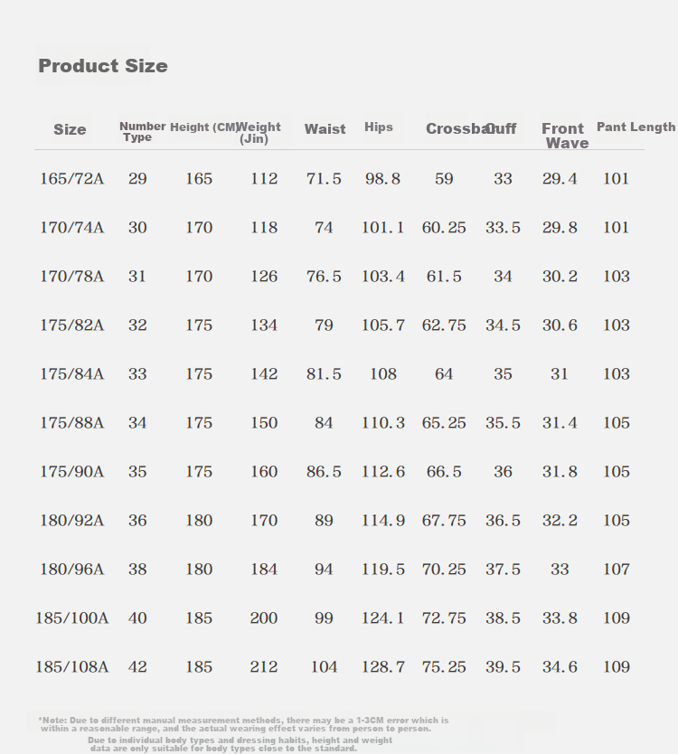The width and height of the screenshot is (678, 754).
Task: Select the 170/74A size row label
Action: click(71, 228)
